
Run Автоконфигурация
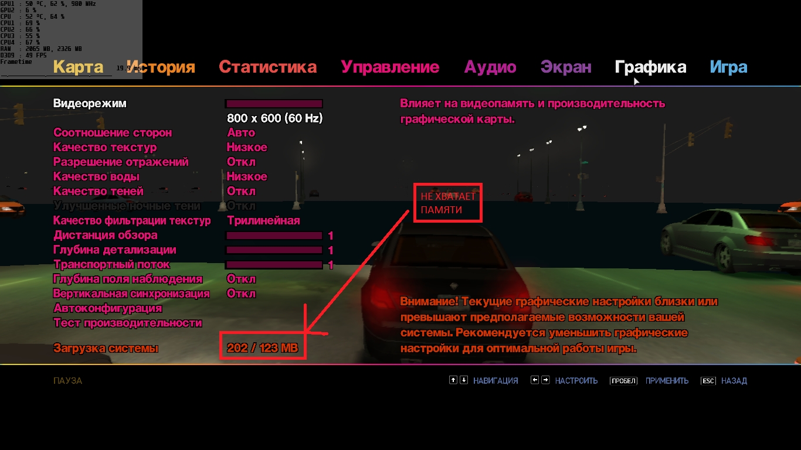click(107, 308)
